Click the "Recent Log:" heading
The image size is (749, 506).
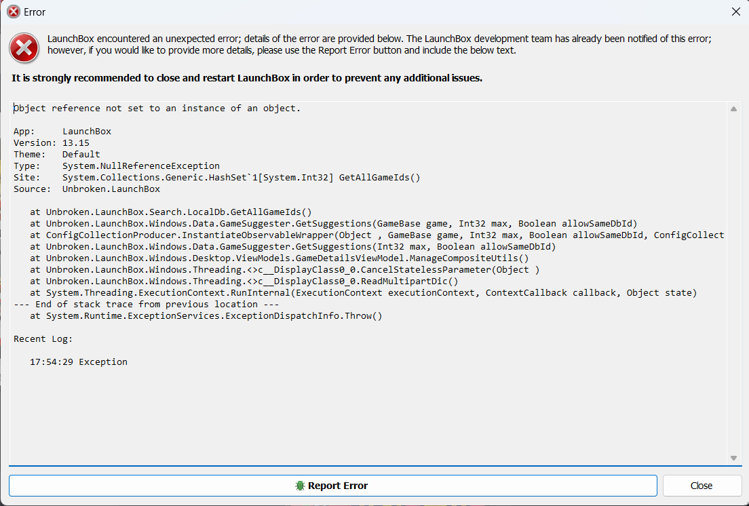coord(43,339)
